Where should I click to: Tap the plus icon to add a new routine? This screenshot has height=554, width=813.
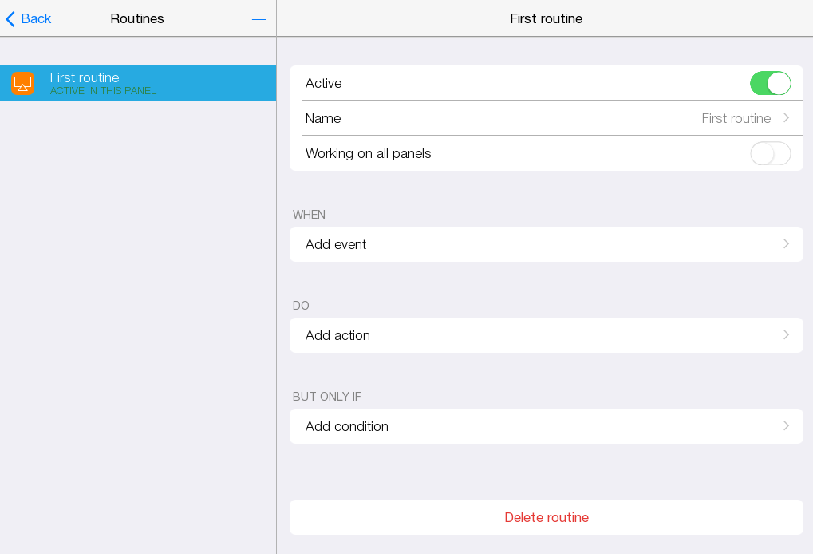point(259,18)
